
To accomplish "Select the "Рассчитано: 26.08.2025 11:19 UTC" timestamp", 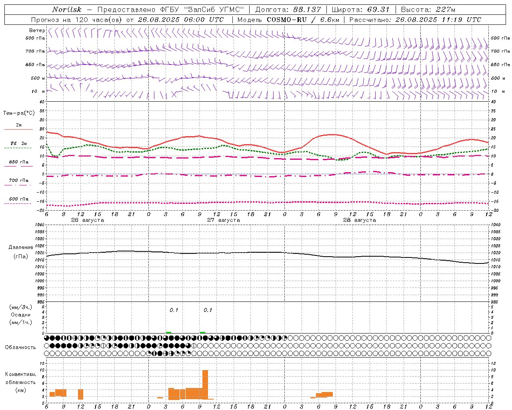I will click(x=415, y=20).
